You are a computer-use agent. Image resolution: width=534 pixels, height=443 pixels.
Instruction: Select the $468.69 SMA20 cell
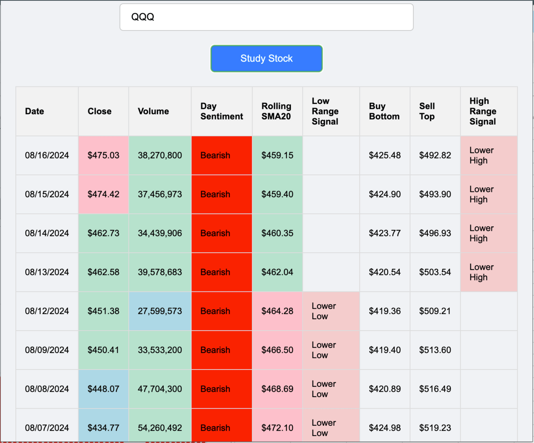click(278, 389)
